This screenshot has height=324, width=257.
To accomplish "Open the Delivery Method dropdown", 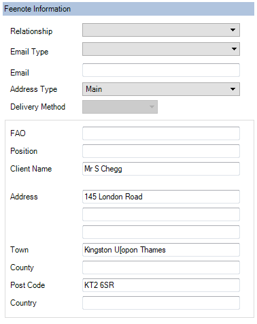I will click(x=120, y=107).
